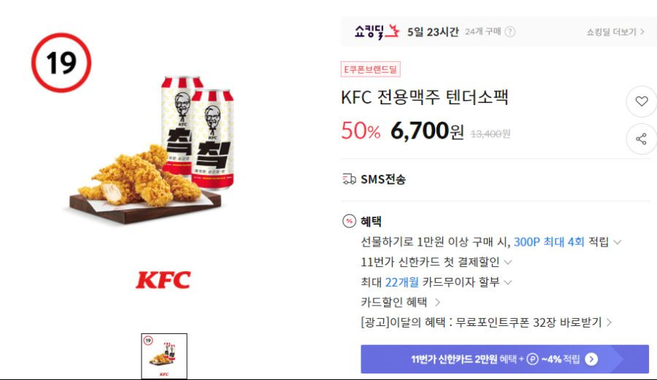This screenshot has width=657, height=380.
Task: Click the question mark help icon
Action: click(510, 32)
